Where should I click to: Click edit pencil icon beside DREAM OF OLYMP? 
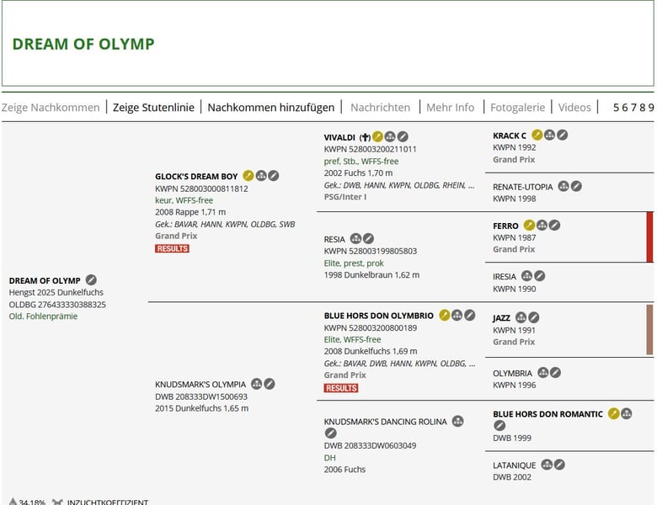(x=91, y=279)
